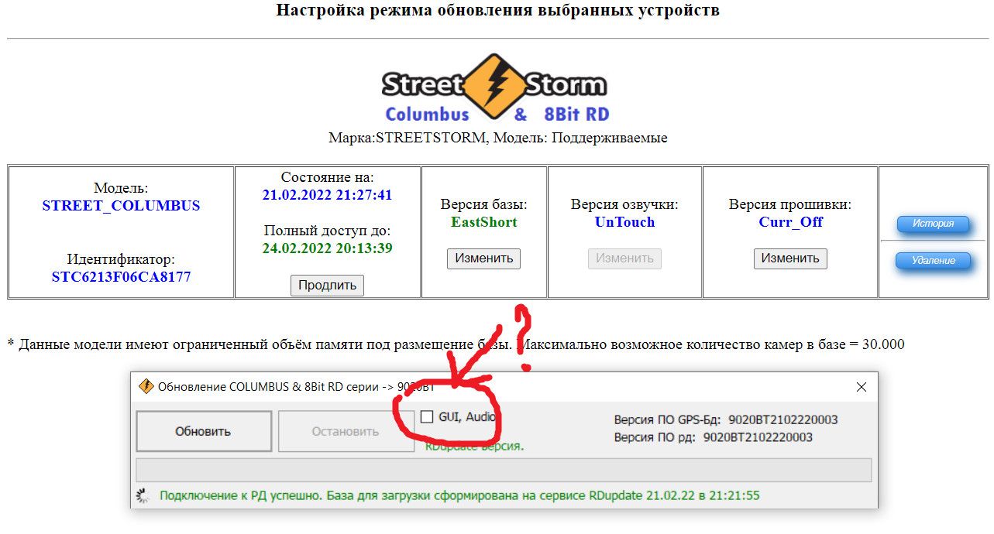Click Изменить under Версия базы

pyautogui.click(x=483, y=258)
